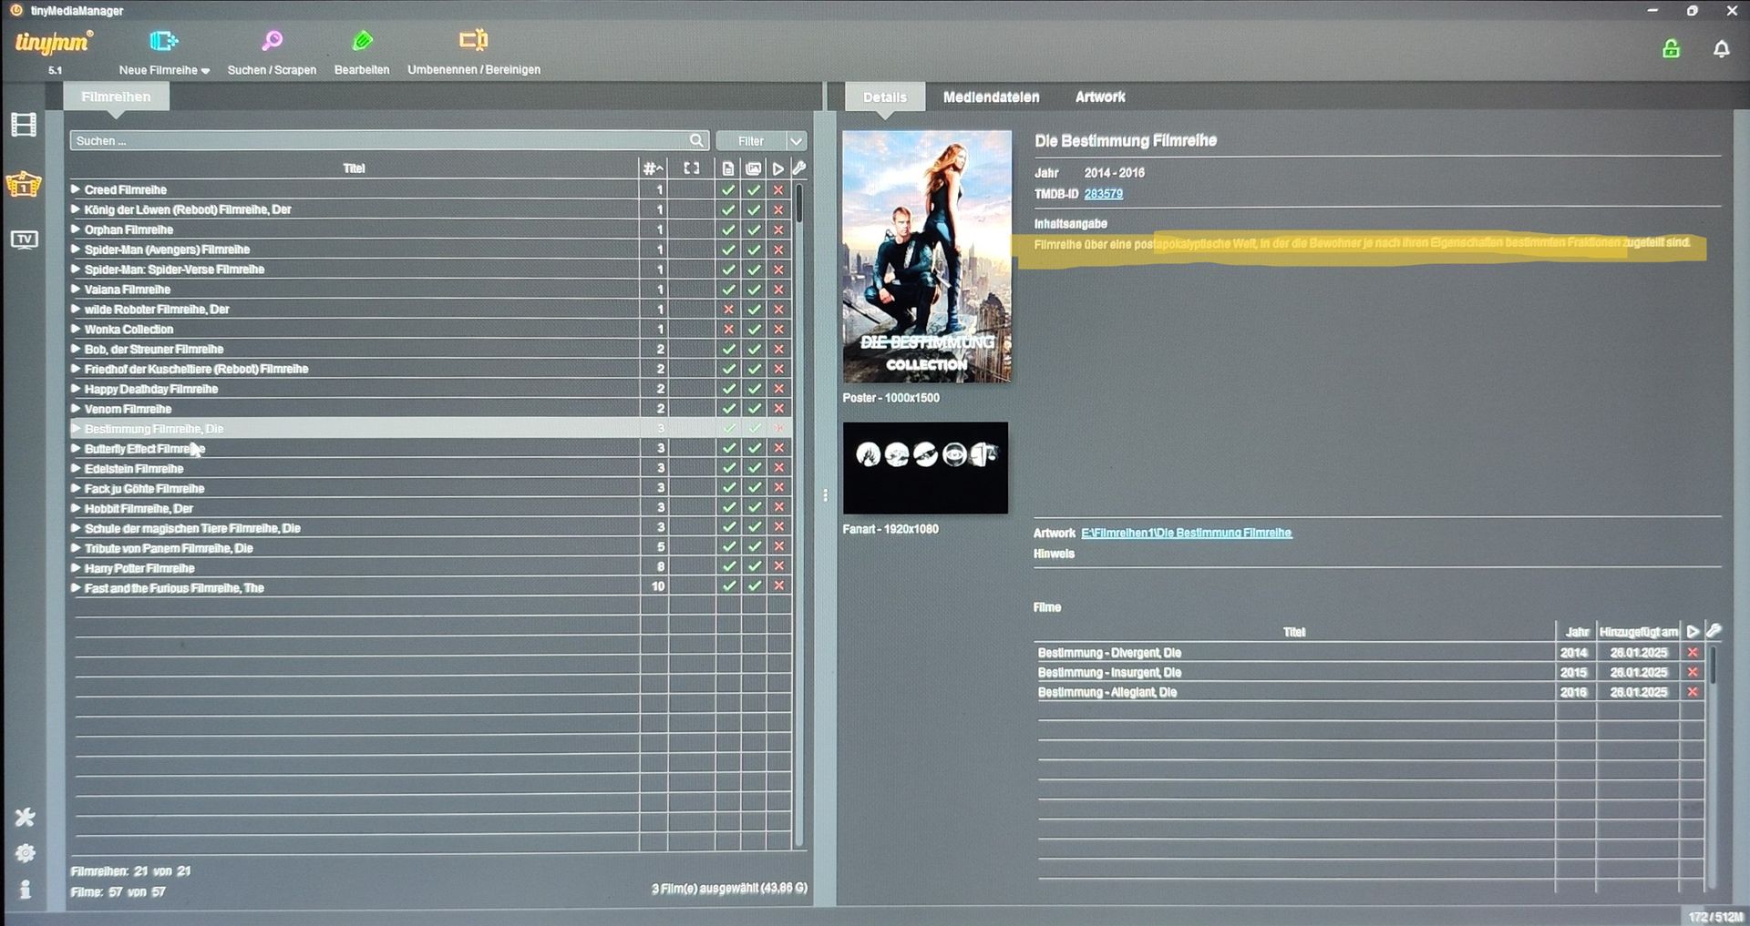
Task: Expand Orphan Filmreihe row
Action: (x=76, y=229)
